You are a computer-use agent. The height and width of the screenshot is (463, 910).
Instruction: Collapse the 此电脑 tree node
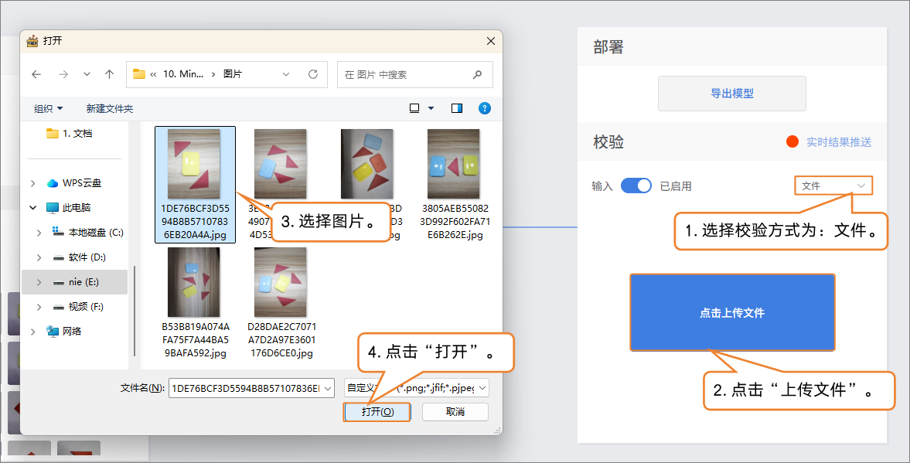click(x=32, y=208)
